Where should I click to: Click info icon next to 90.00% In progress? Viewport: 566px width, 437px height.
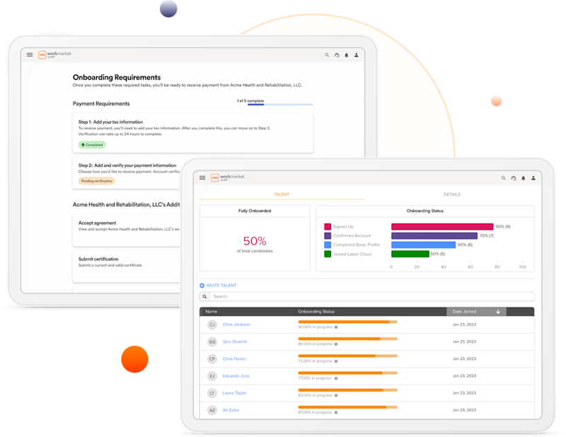(x=336, y=327)
